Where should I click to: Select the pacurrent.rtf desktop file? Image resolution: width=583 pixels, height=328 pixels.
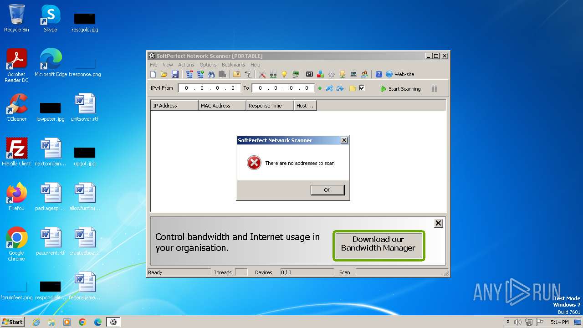(x=51, y=241)
